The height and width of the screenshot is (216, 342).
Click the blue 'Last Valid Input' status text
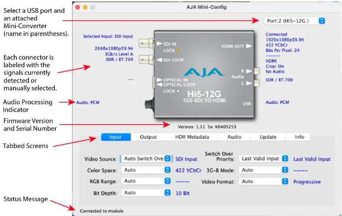pyautogui.click(x=312, y=159)
